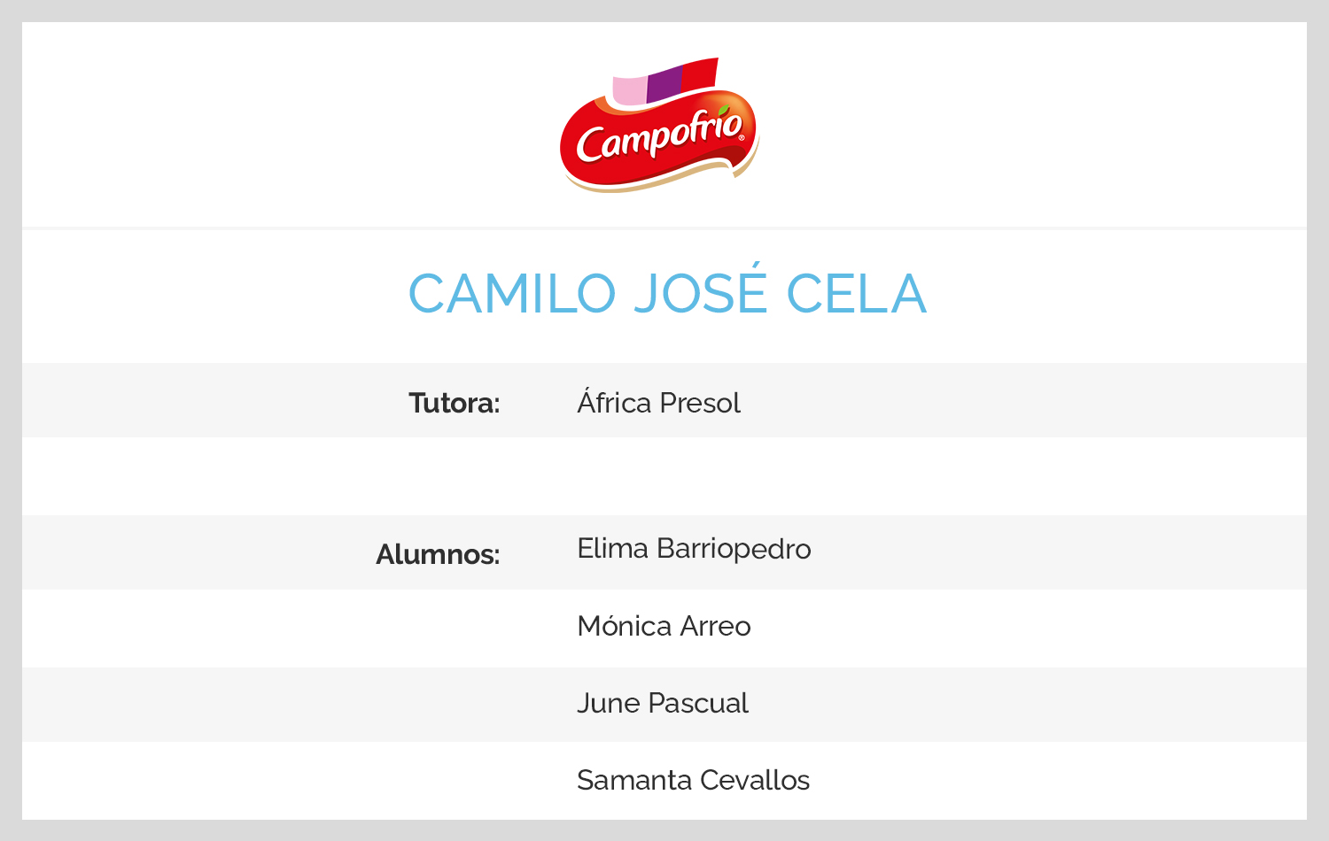This screenshot has width=1329, height=841.
Task: Click the purple flag stripe in logo
Action: click(x=664, y=82)
